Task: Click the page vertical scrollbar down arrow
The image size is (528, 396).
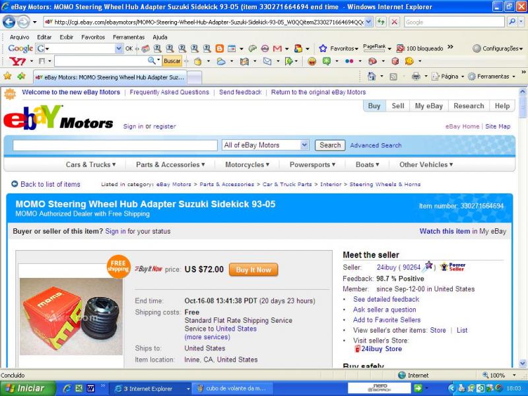Action: coord(522,363)
